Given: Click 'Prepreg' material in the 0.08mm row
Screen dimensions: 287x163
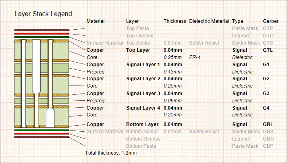Looking at the screenshot, I should 96,101.
